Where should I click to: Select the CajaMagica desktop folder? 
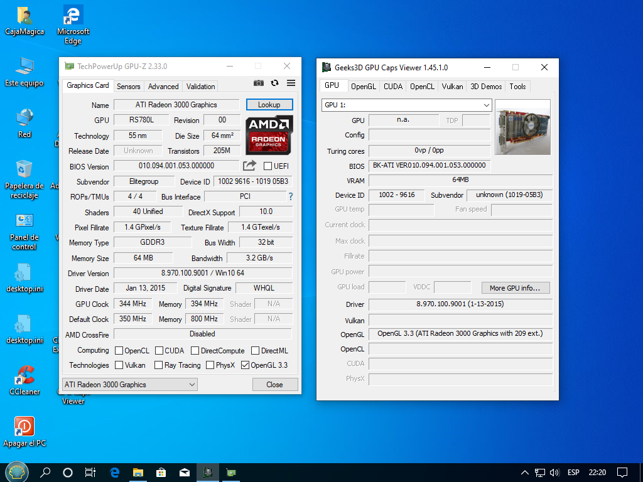(24, 21)
